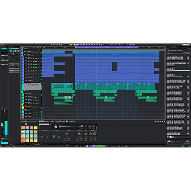
Task: Click the green Read automation (R) toolbar button
Action: (x=56, y=45)
